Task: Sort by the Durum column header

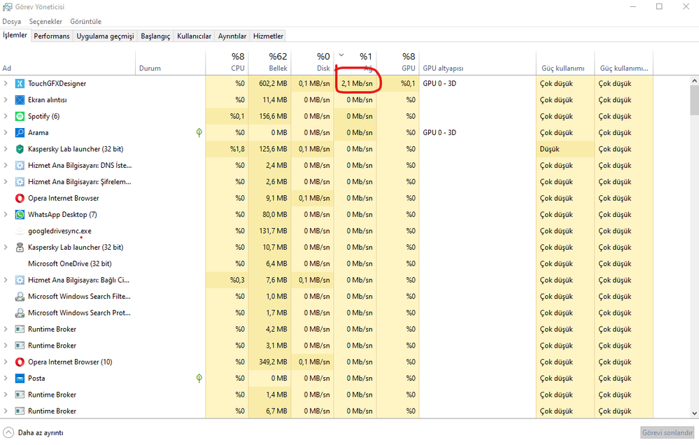Action: pos(171,62)
